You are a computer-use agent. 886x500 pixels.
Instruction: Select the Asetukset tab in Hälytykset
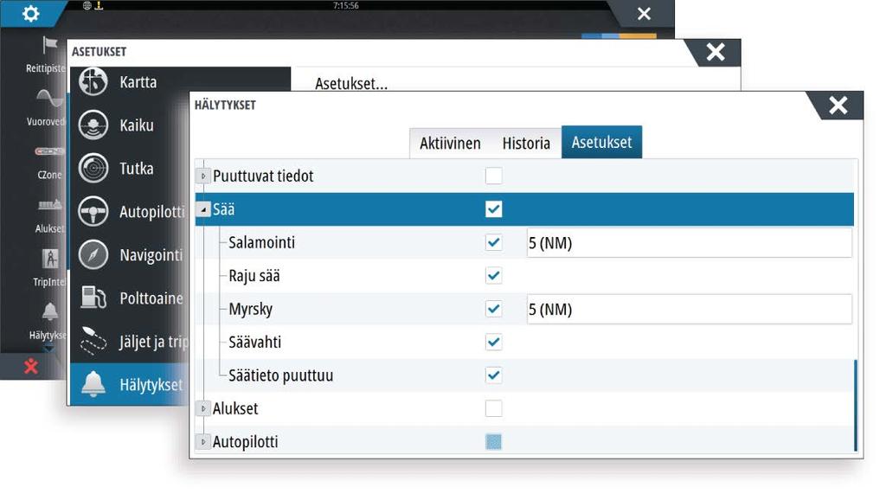(601, 142)
